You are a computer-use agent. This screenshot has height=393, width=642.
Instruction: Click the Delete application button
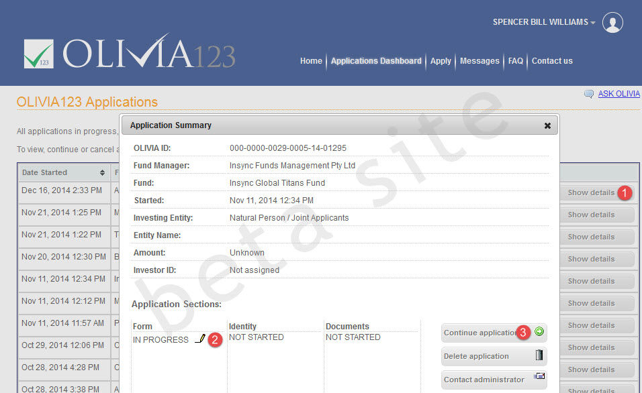point(494,356)
